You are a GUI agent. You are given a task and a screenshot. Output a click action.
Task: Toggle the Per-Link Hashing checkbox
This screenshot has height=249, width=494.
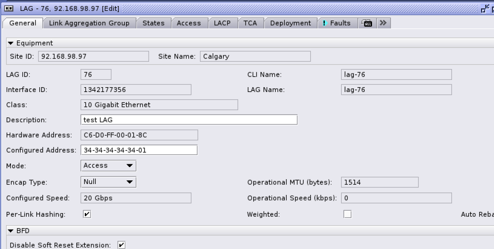click(x=87, y=214)
